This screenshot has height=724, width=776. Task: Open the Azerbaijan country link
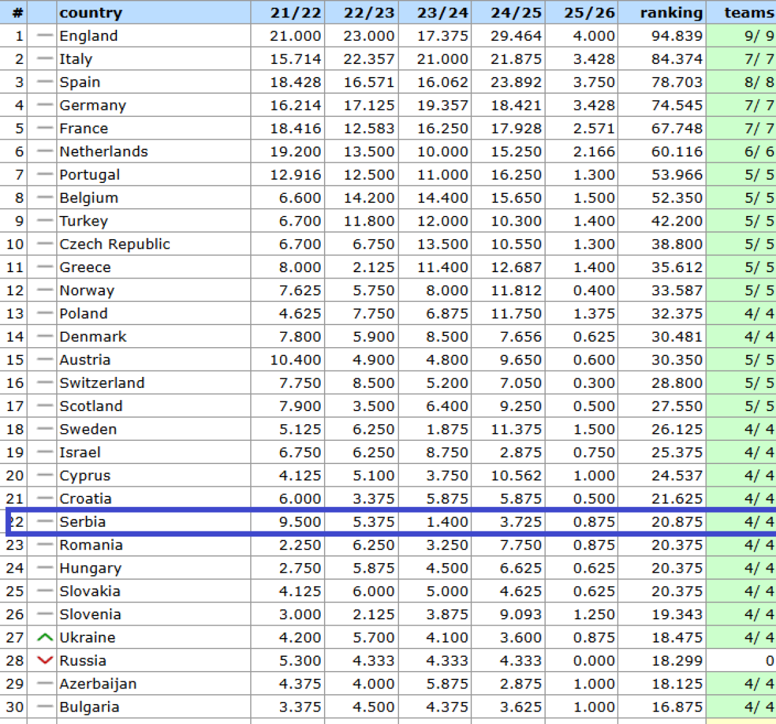(98, 684)
